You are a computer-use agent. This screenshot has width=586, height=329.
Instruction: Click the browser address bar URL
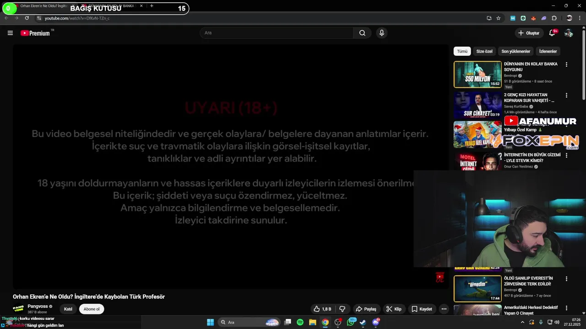[x=77, y=18]
